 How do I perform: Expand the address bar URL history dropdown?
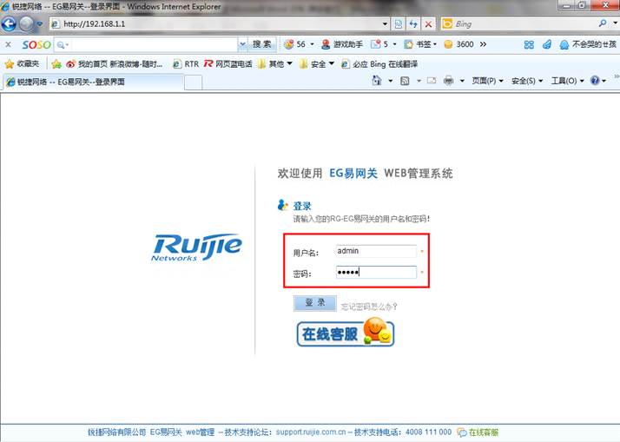click(x=385, y=24)
